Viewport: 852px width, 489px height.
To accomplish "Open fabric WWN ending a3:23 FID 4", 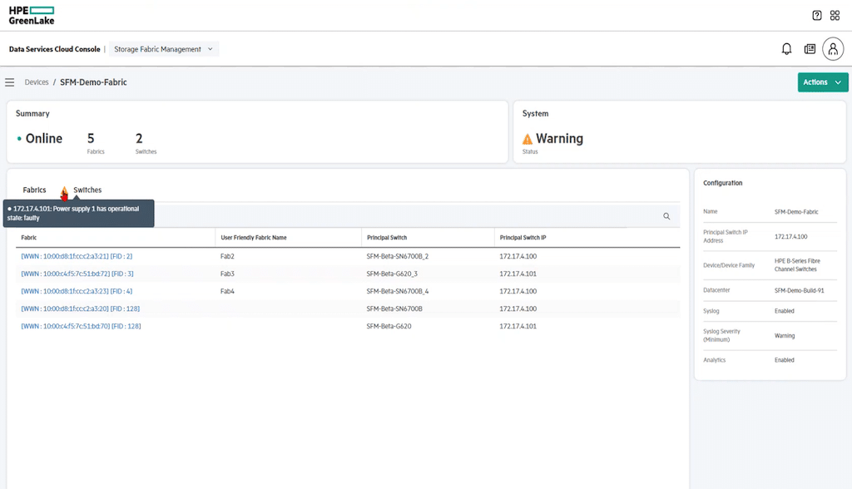I will pyautogui.click(x=77, y=291).
